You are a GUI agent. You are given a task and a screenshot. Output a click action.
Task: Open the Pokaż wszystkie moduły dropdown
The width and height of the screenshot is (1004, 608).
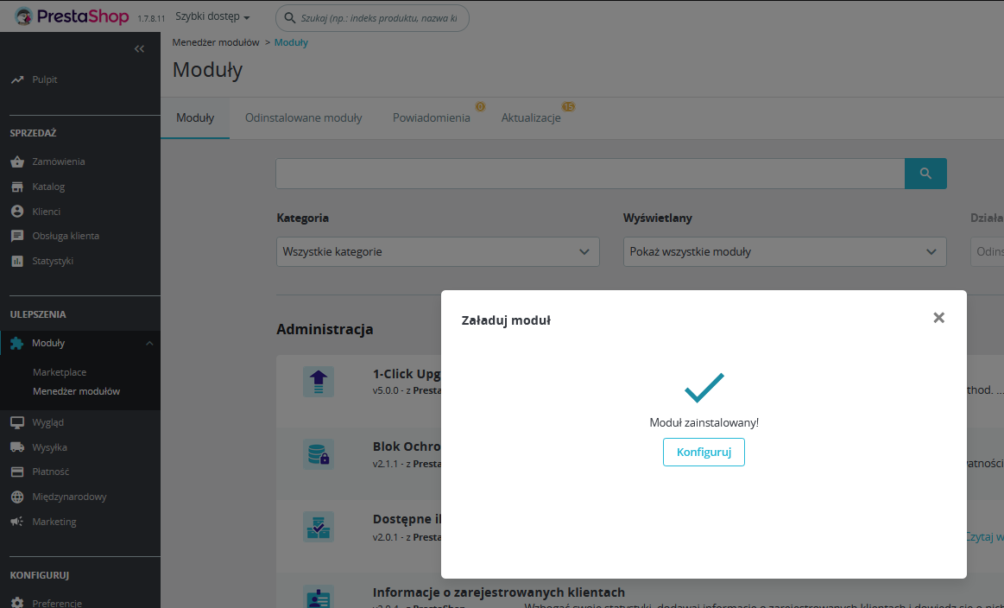tap(785, 252)
